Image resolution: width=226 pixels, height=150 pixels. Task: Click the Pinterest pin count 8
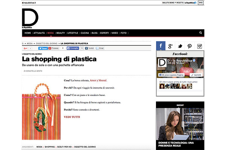coord(63,48)
